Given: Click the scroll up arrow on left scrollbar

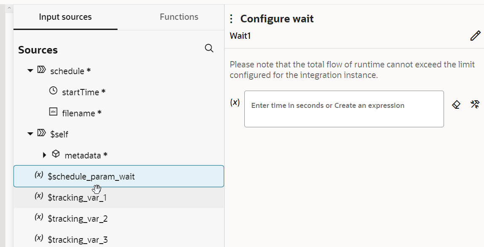Looking at the screenshot, I should click(9, 8).
